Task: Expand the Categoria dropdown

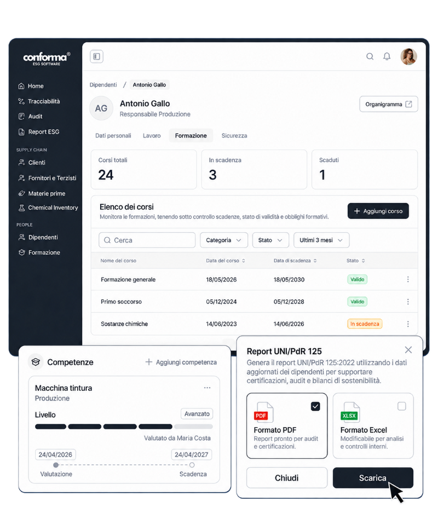Action: pos(224,240)
